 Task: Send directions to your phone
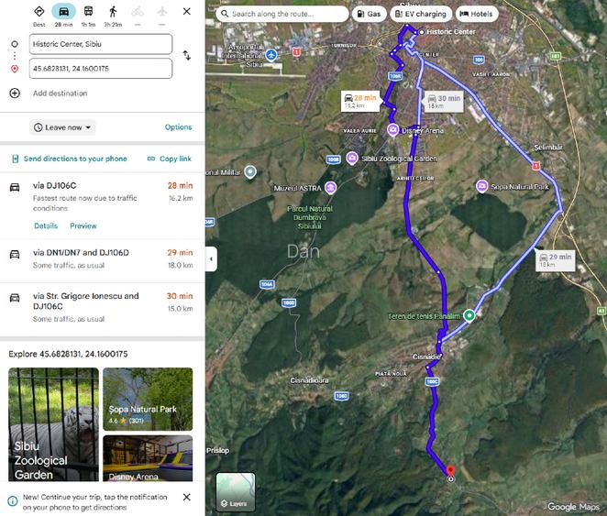pos(70,159)
